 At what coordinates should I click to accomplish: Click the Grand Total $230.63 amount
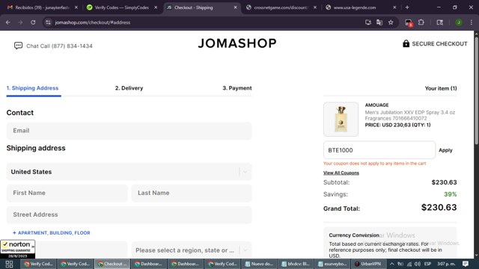439,208
